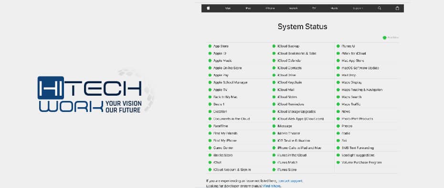Click the iChat status entry

[x=215, y=163]
